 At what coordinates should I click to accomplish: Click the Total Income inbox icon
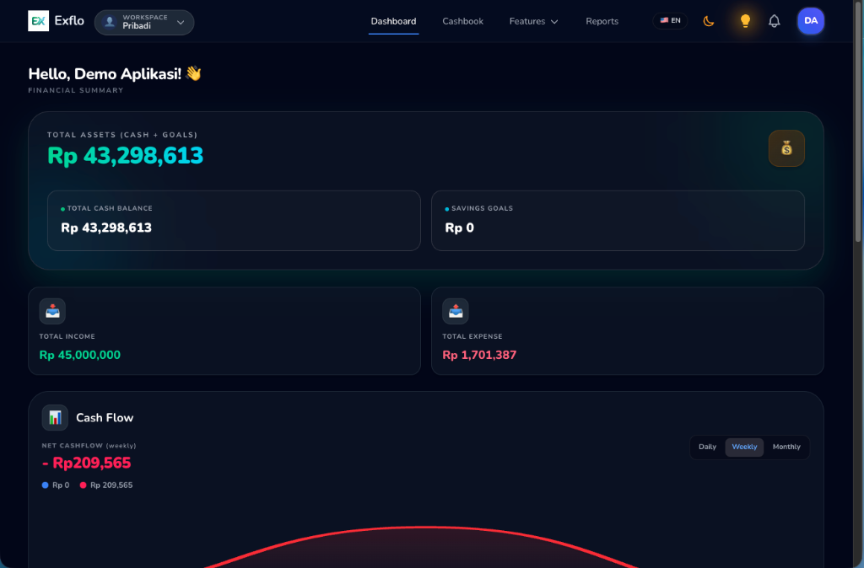52,312
